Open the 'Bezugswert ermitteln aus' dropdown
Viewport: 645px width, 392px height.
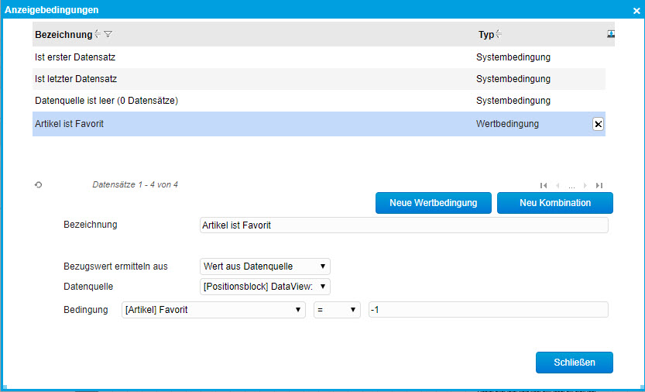click(265, 266)
